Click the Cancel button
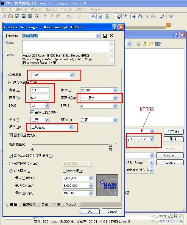Image resolution: width=187 pixels, height=225 pixels. [112, 211]
